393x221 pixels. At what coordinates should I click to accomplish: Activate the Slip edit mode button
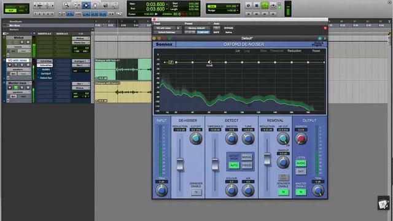[x=11, y=11]
